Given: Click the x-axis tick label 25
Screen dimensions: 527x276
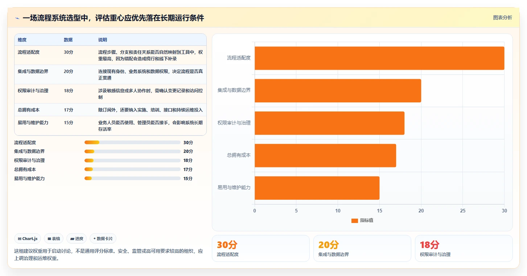Looking at the screenshot, I should coord(462,211).
